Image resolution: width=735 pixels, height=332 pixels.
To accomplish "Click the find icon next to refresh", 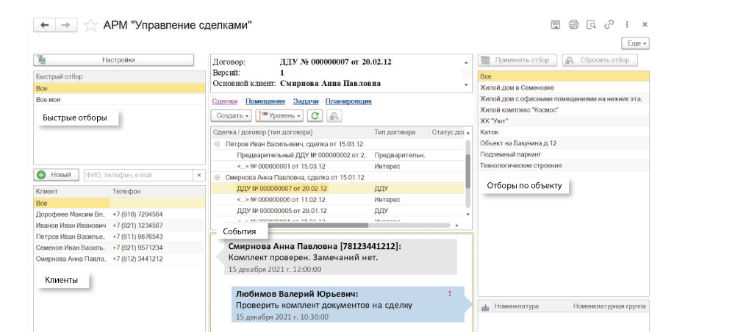I will tap(334, 115).
